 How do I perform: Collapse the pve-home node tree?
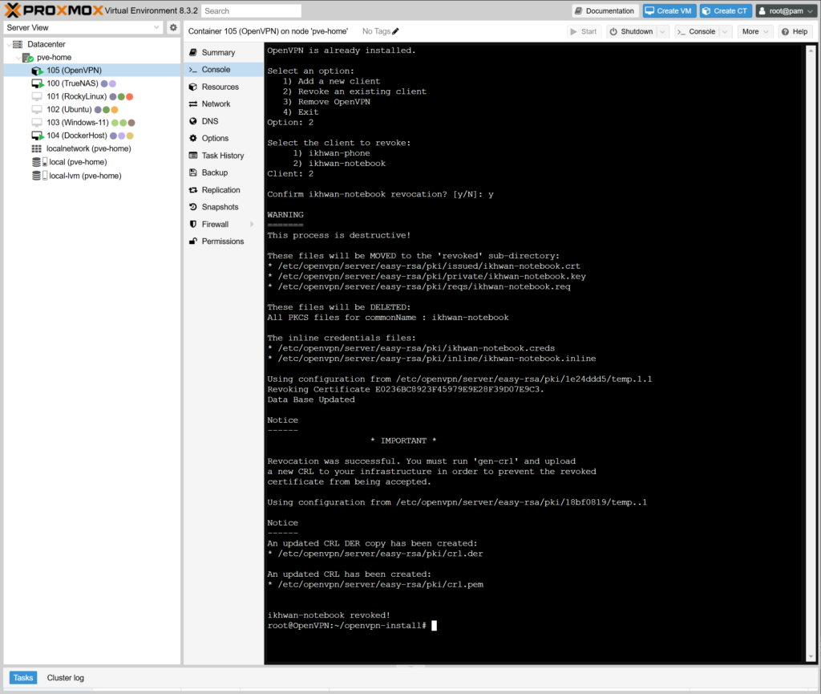point(18,58)
